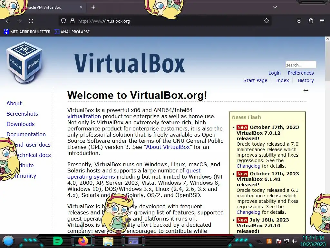Screen dimensions: 330x248
Task: Close the Oracle VM VirtualBox tab
Action: coord(81,7)
